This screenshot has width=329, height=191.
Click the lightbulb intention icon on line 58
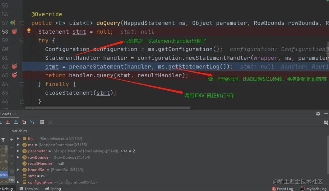click(29, 31)
